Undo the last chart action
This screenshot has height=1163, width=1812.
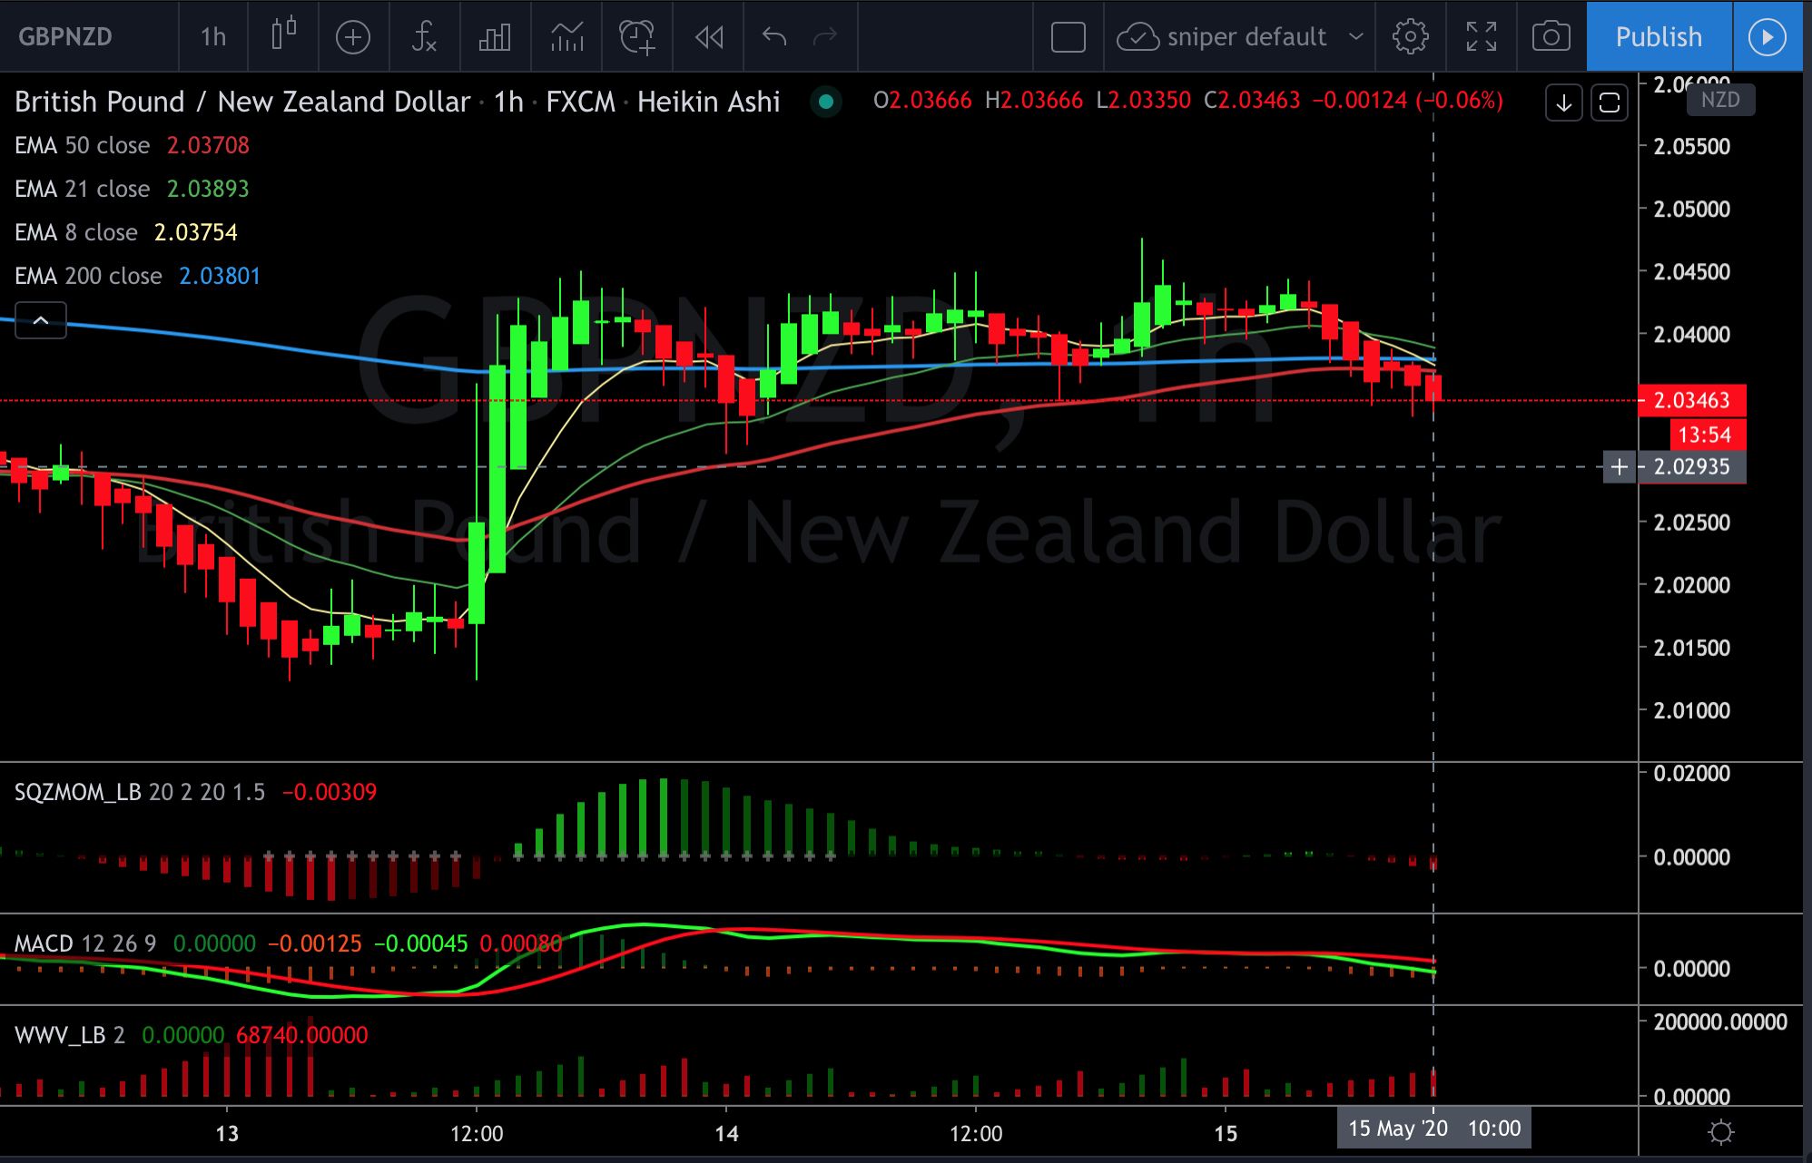point(774,37)
